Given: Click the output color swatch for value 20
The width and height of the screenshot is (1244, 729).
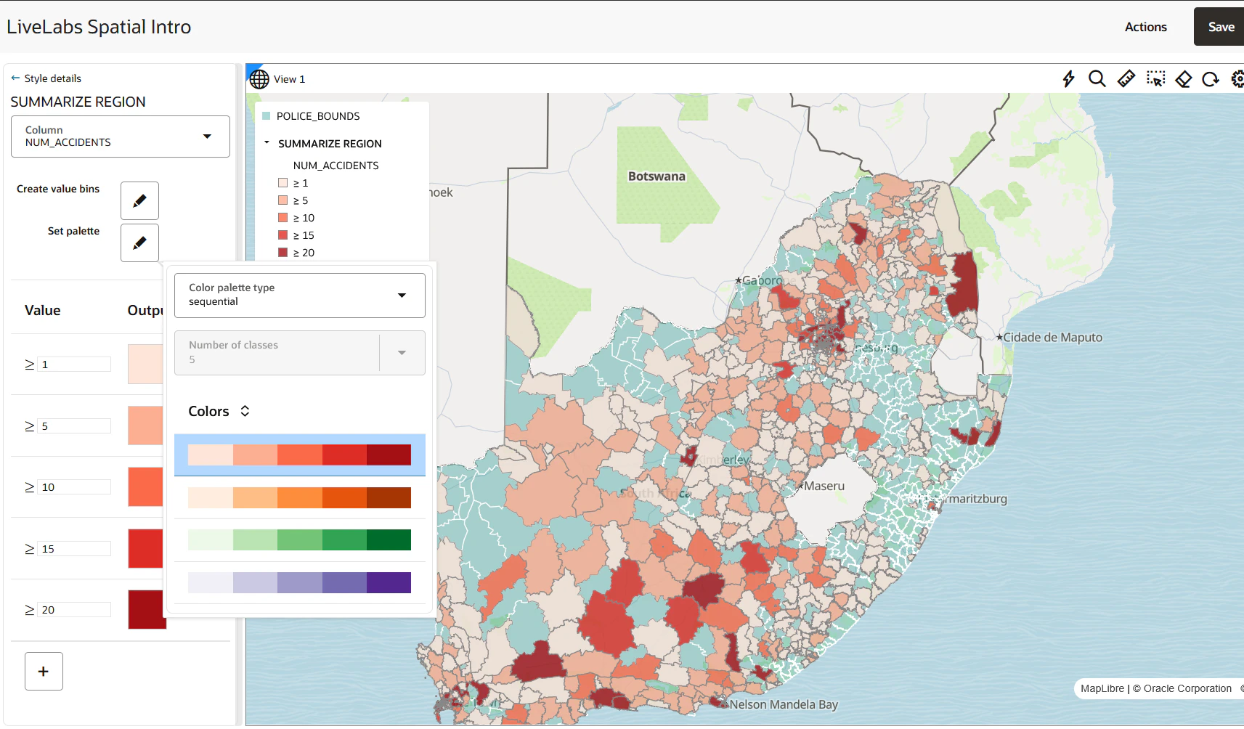Looking at the screenshot, I should [146, 609].
